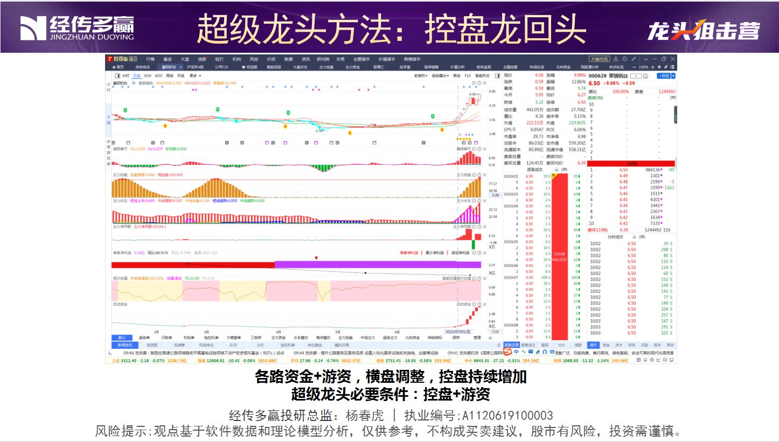Image resolution: width=779 pixels, height=442 pixels.
Task: Zoom out with the minus icon
Action: [634, 67]
